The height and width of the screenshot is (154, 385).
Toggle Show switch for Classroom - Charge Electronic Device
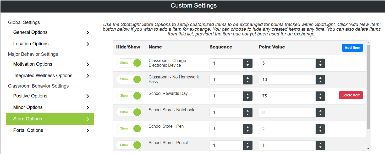coord(129,63)
